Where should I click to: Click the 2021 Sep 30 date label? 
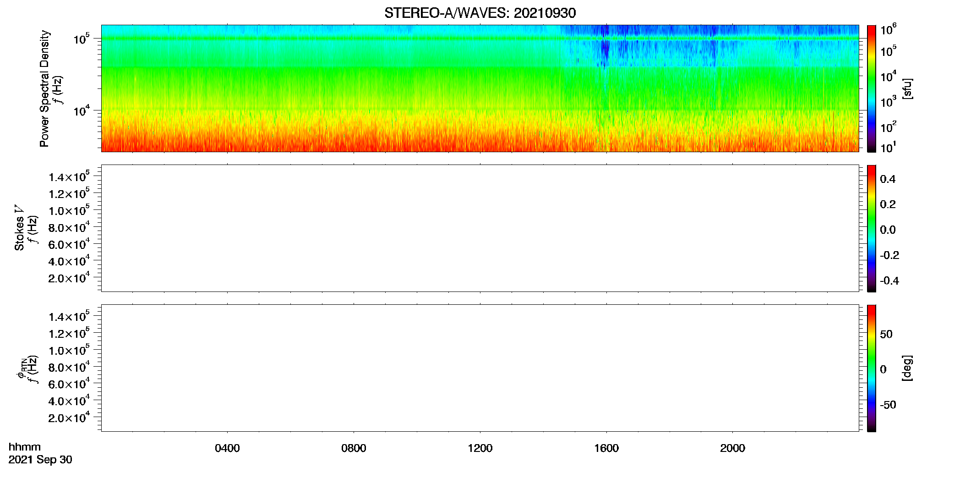pos(40,460)
